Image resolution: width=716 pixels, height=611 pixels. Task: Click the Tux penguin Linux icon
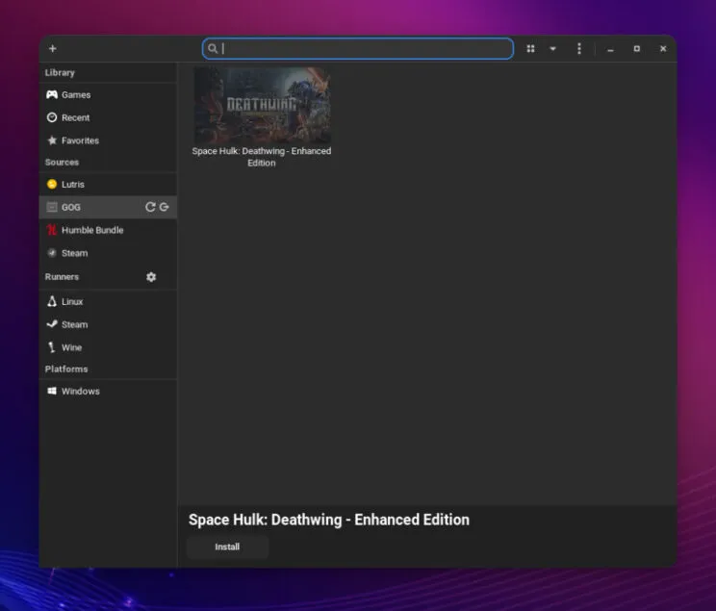coord(52,301)
